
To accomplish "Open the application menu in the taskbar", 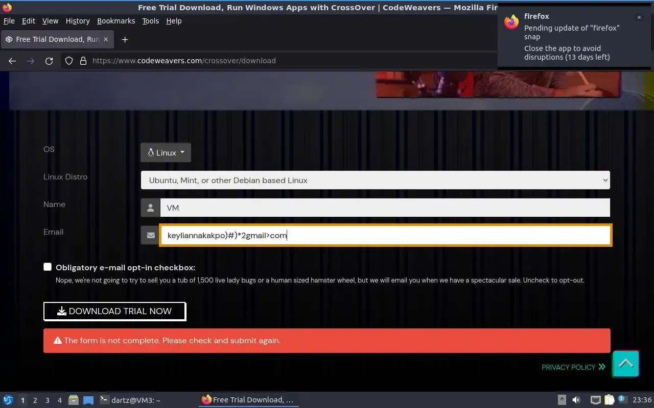I will pos(8,400).
